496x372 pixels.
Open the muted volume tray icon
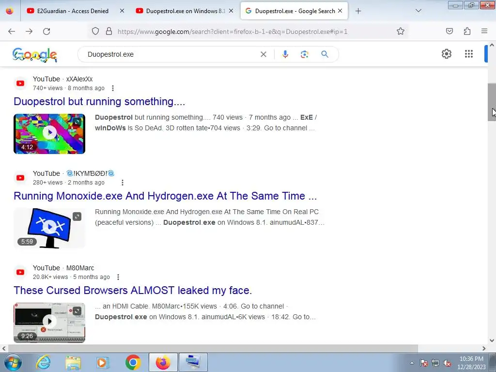[447, 363]
